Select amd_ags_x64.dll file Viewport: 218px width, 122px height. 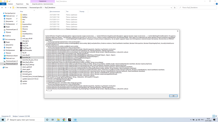point(27,38)
